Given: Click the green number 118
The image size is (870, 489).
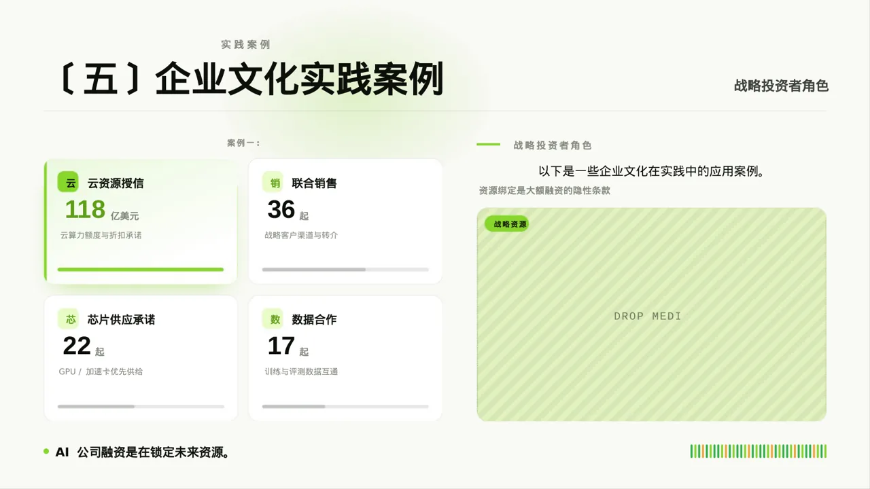Looking at the screenshot, I should [x=85, y=210].
